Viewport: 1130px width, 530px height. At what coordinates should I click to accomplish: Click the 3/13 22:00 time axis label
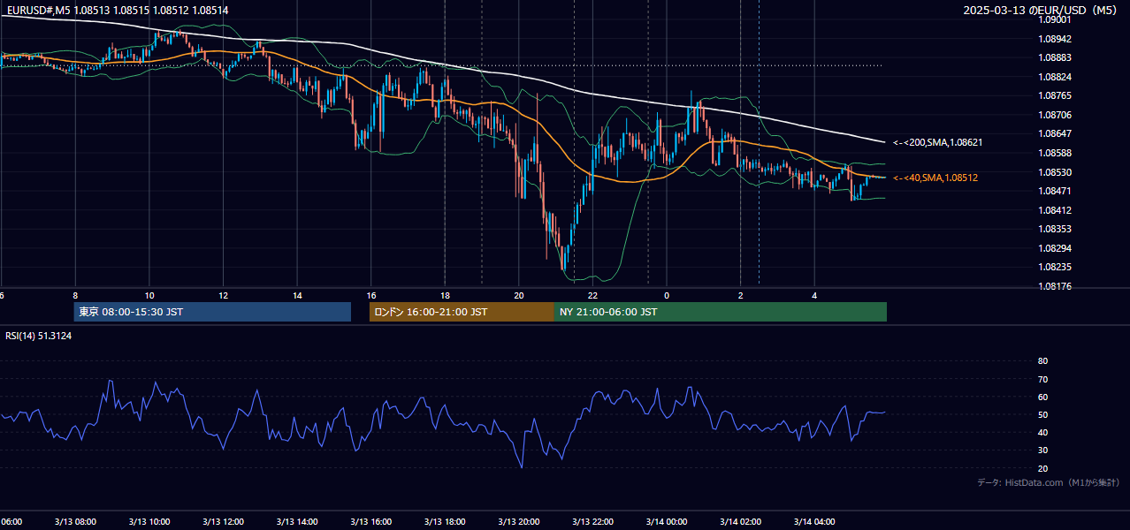[593, 521]
